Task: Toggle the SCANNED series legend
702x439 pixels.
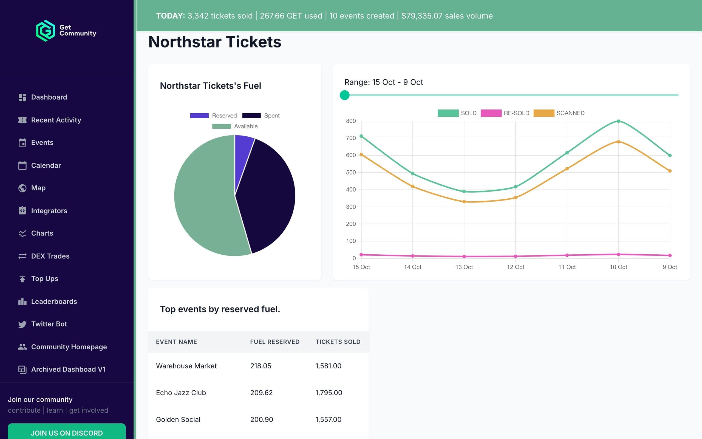Action: point(559,113)
